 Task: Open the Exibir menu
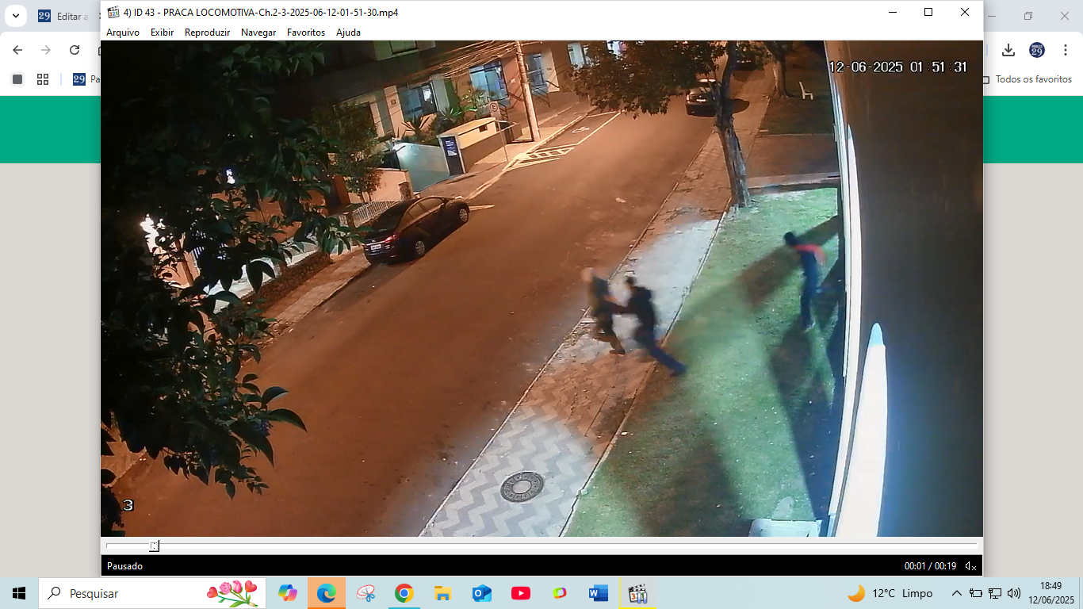point(162,33)
